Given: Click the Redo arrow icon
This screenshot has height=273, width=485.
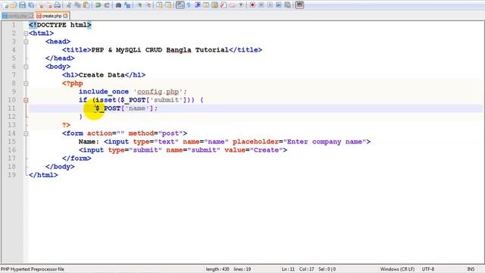Looking at the screenshot, I should [x=106, y=5].
